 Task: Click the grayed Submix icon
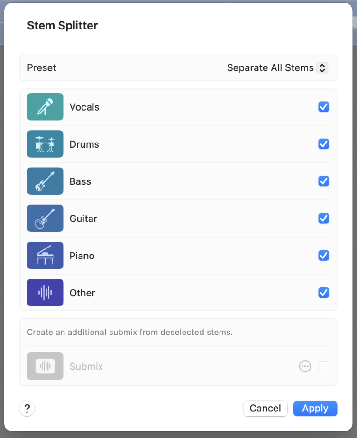click(45, 366)
